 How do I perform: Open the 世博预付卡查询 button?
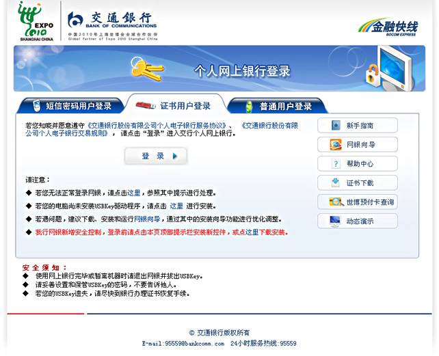[x=358, y=202]
